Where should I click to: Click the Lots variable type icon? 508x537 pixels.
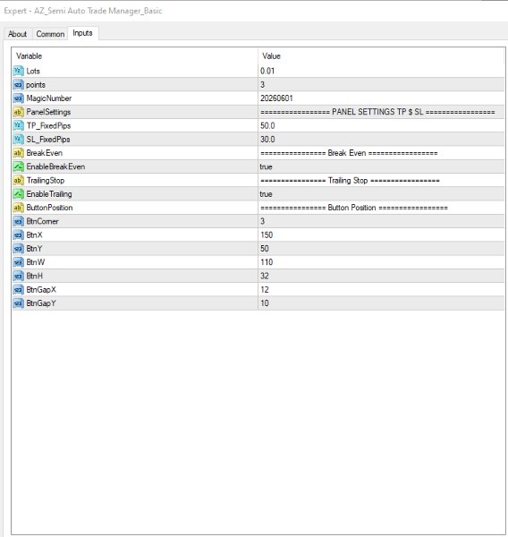[18, 71]
